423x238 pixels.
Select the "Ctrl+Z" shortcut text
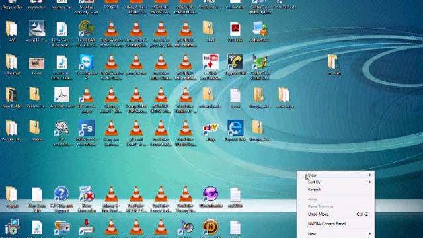(362, 214)
